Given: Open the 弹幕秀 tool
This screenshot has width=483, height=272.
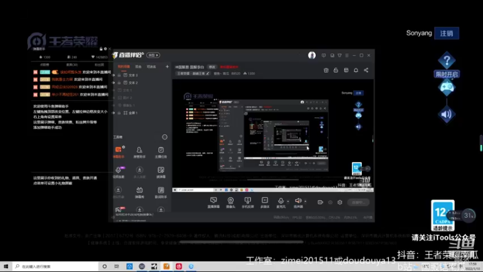Looking at the screenshot, I should pos(139,192).
